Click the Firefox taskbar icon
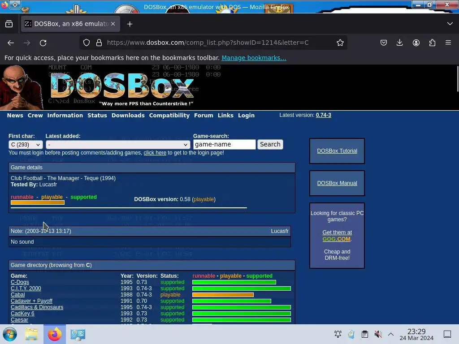 55,334
